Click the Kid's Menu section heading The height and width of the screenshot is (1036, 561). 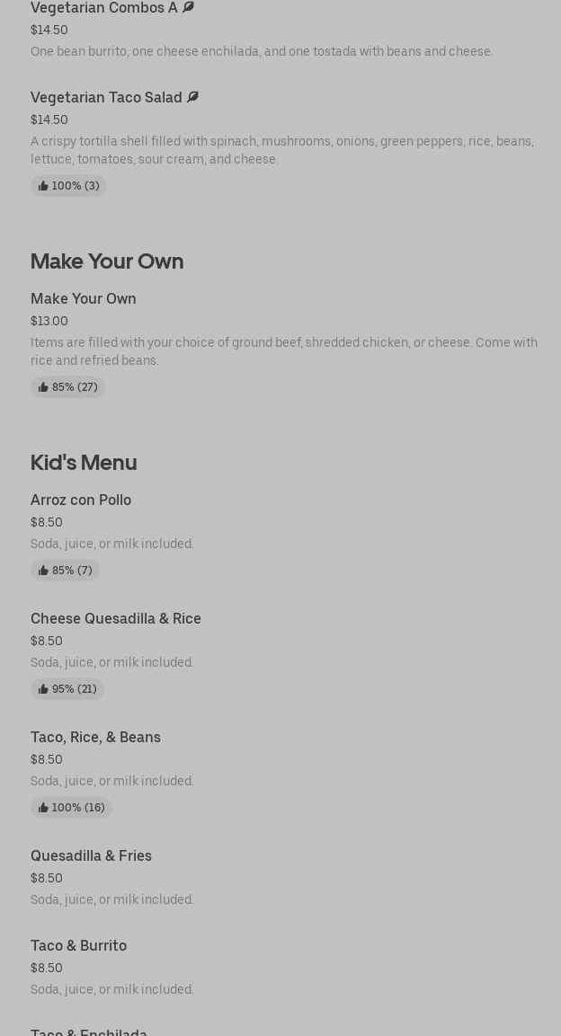click(84, 463)
